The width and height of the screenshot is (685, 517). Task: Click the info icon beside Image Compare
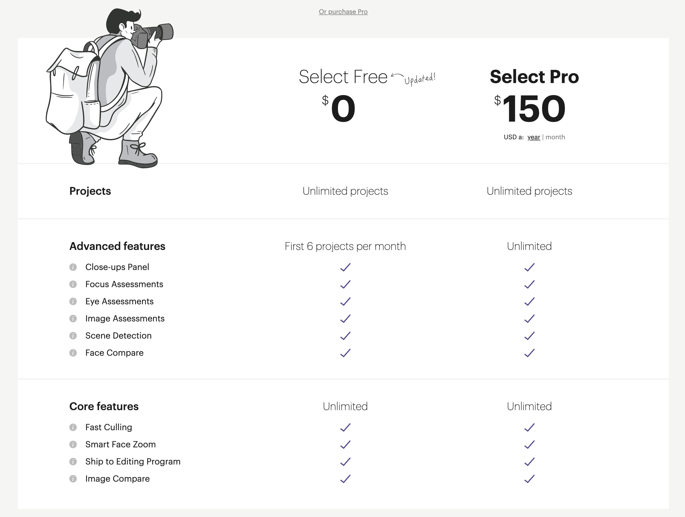point(73,479)
